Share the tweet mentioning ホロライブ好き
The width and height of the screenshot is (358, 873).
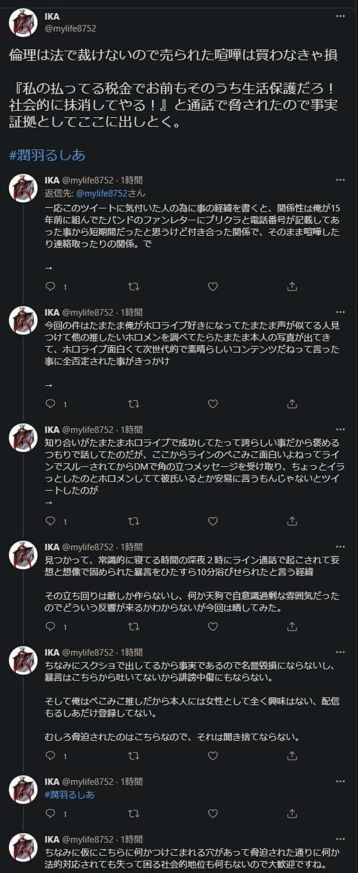291,404
